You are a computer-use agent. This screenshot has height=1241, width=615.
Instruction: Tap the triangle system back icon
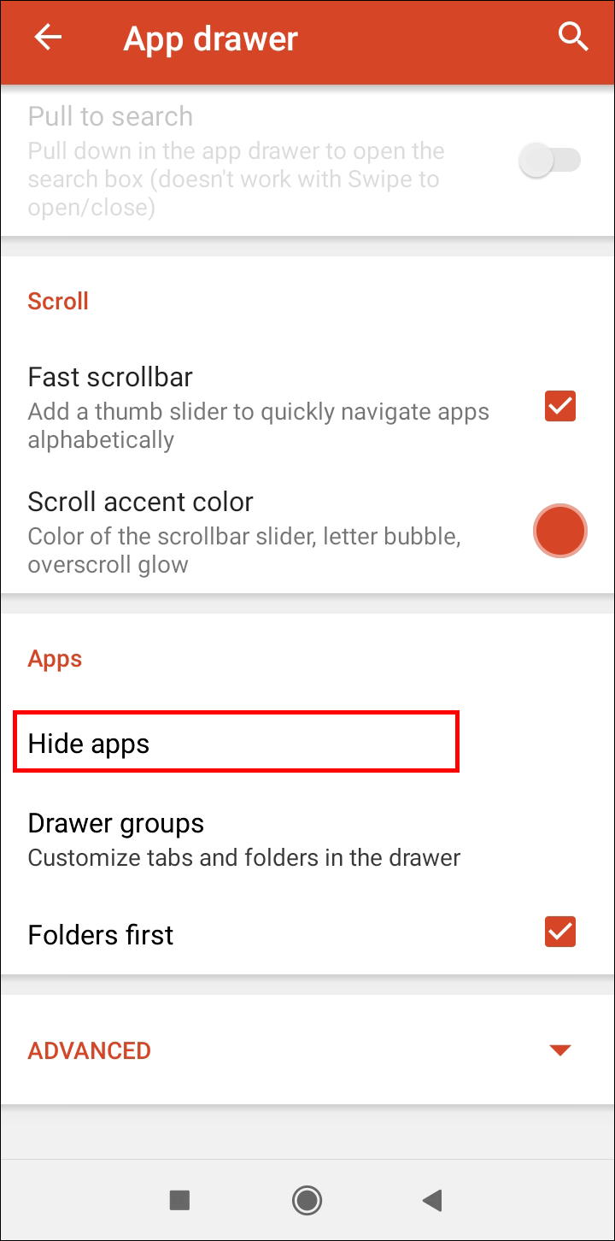(432, 1201)
